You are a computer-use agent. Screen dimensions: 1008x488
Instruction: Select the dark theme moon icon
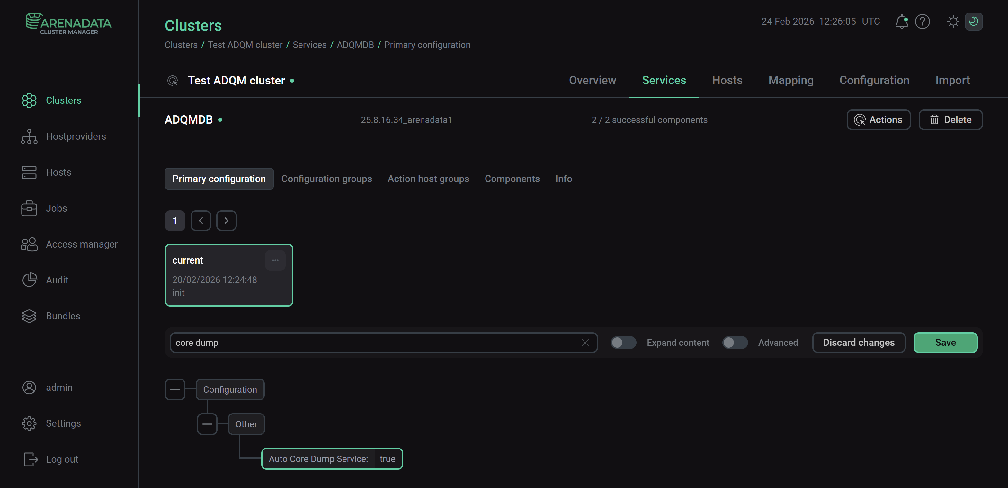coord(974,22)
